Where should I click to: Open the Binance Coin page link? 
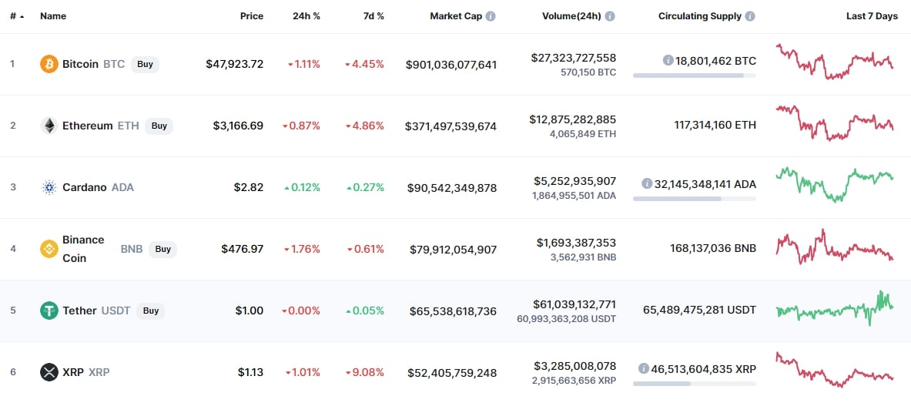point(84,249)
